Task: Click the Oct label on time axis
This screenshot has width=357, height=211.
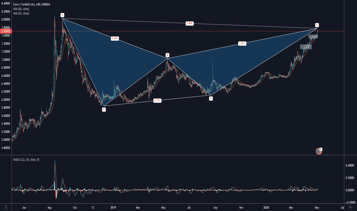Action: [75, 208]
